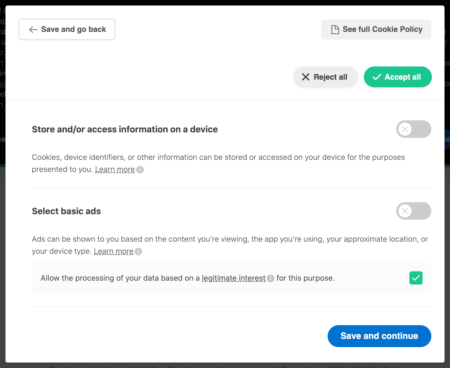Viewport: 450px width, 368px height.
Task: Open Learn more under Store information section
Action: click(115, 169)
